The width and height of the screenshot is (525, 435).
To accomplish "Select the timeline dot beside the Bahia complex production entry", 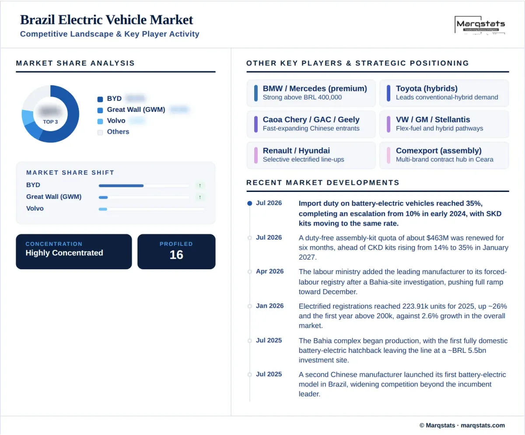I will click(250, 341).
